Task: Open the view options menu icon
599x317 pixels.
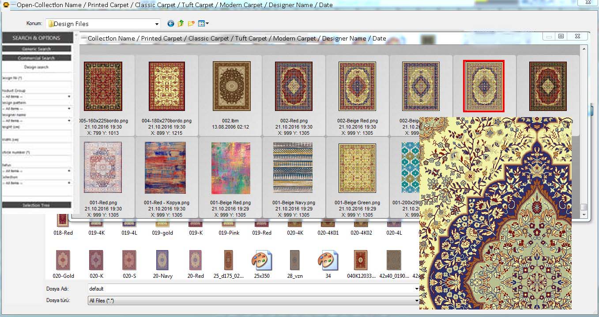Action: pyautogui.click(x=203, y=24)
